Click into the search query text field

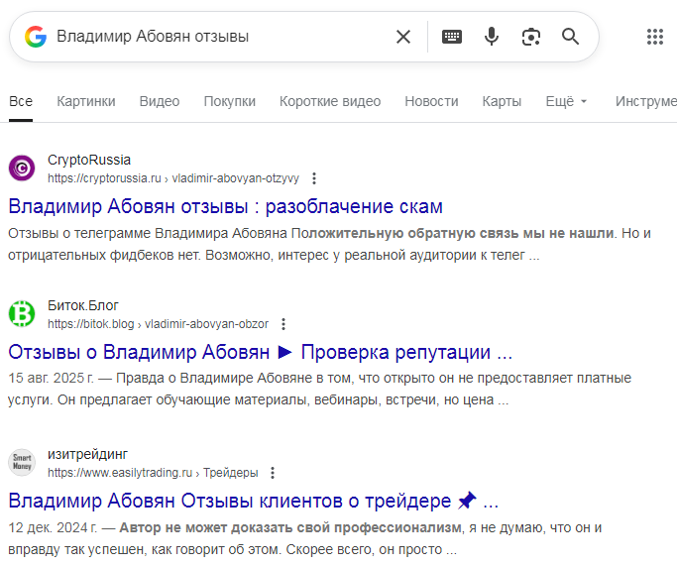[x=218, y=37]
